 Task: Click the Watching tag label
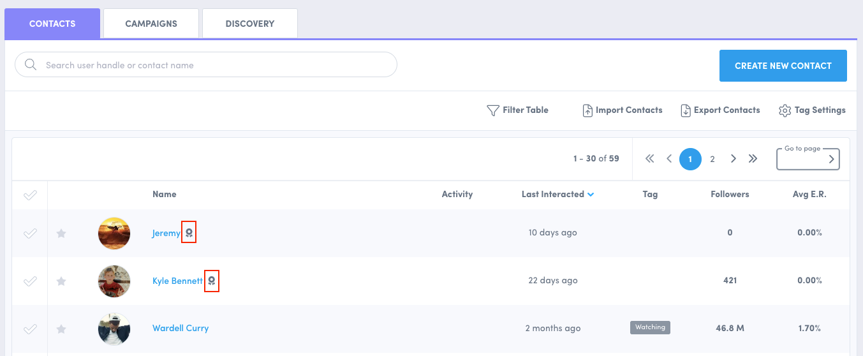tap(650, 327)
